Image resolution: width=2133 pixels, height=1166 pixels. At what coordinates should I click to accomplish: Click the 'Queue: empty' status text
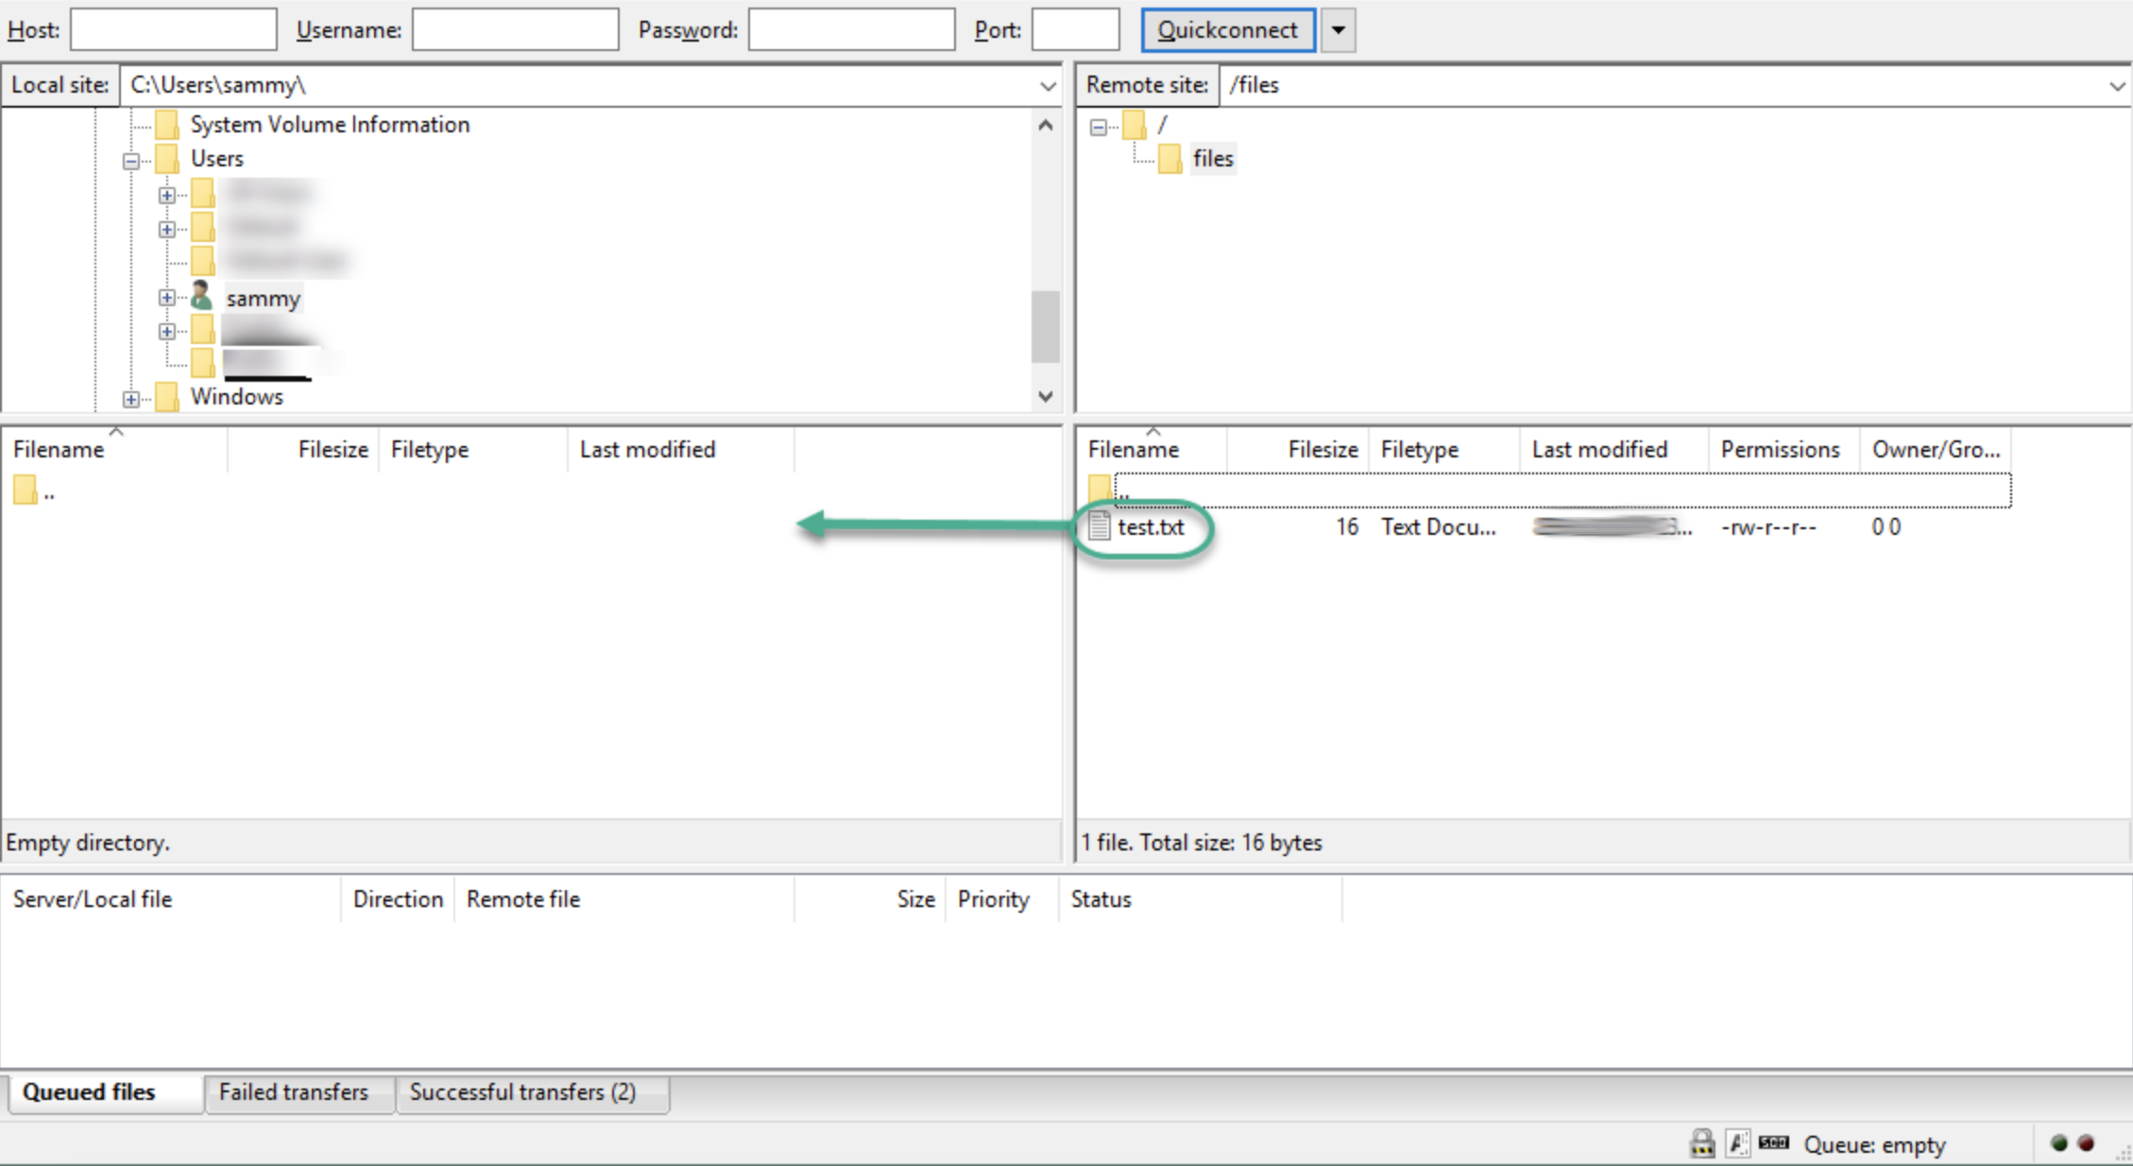click(1874, 1144)
